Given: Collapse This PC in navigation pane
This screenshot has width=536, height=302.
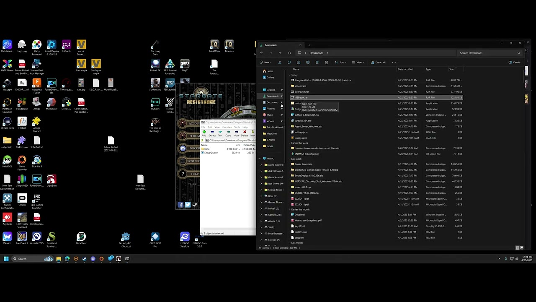Looking at the screenshot, I should coord(259,159).
